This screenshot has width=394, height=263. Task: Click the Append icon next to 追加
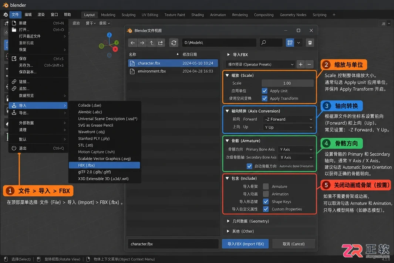click(14, 89)
